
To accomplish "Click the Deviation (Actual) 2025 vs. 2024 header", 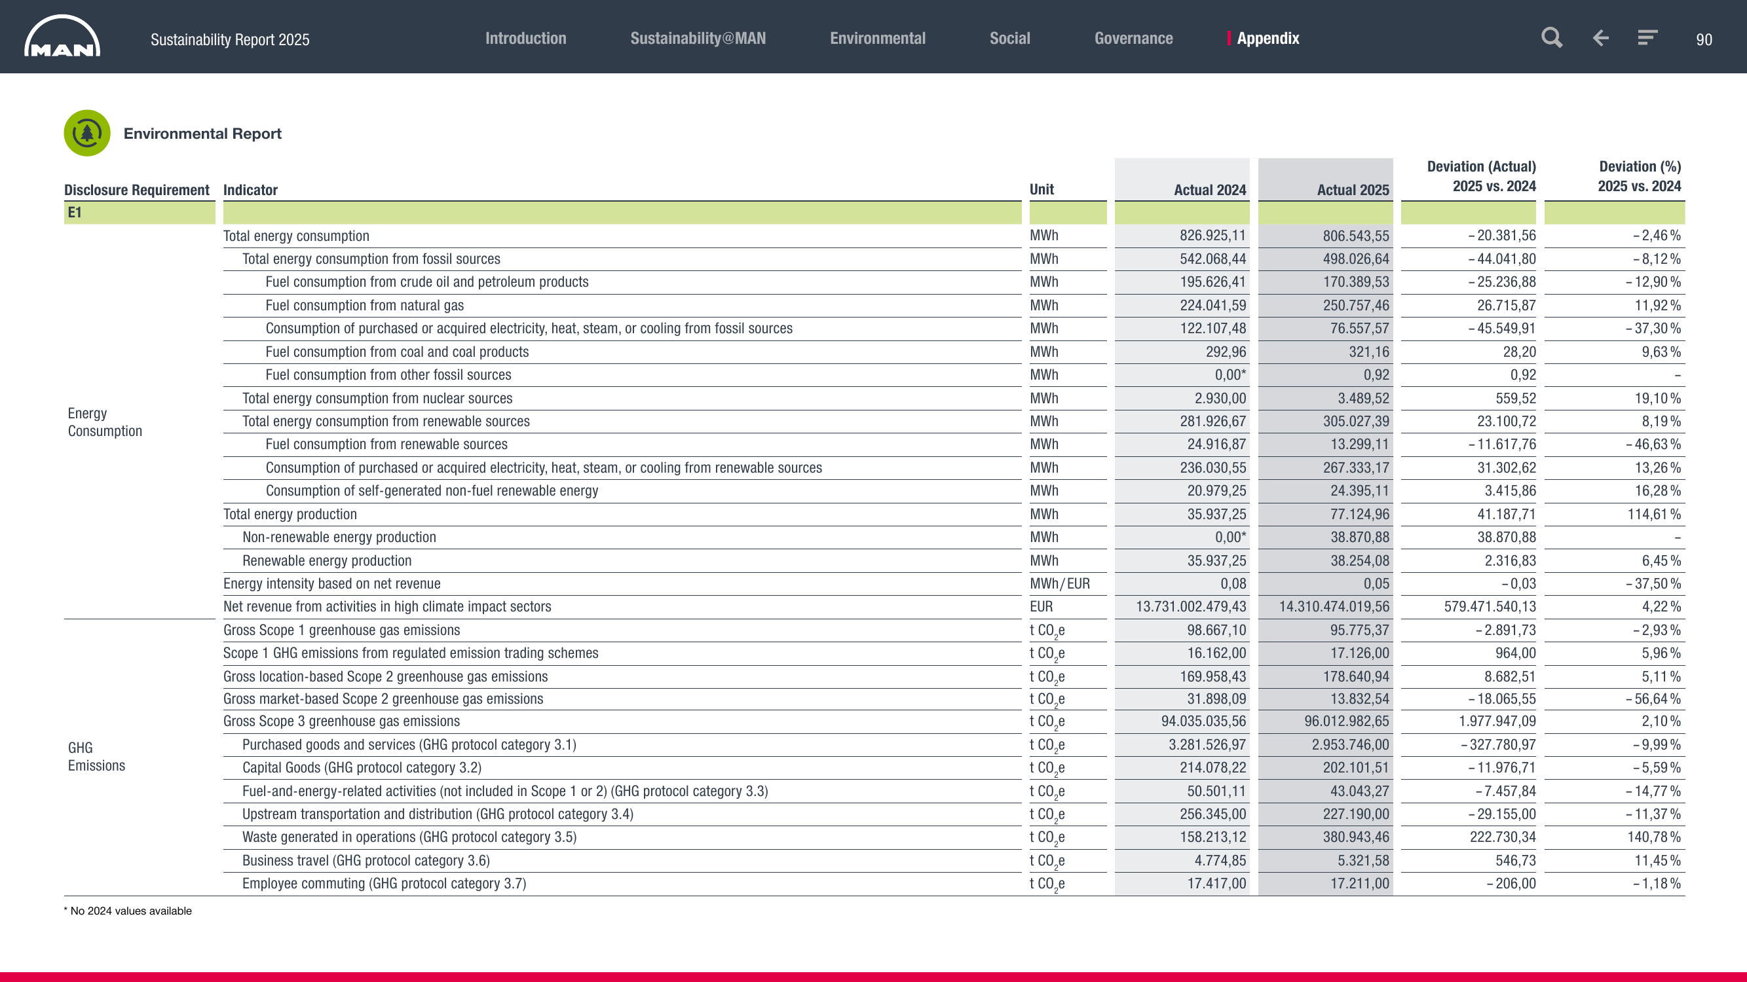I will coord(1481,176).
